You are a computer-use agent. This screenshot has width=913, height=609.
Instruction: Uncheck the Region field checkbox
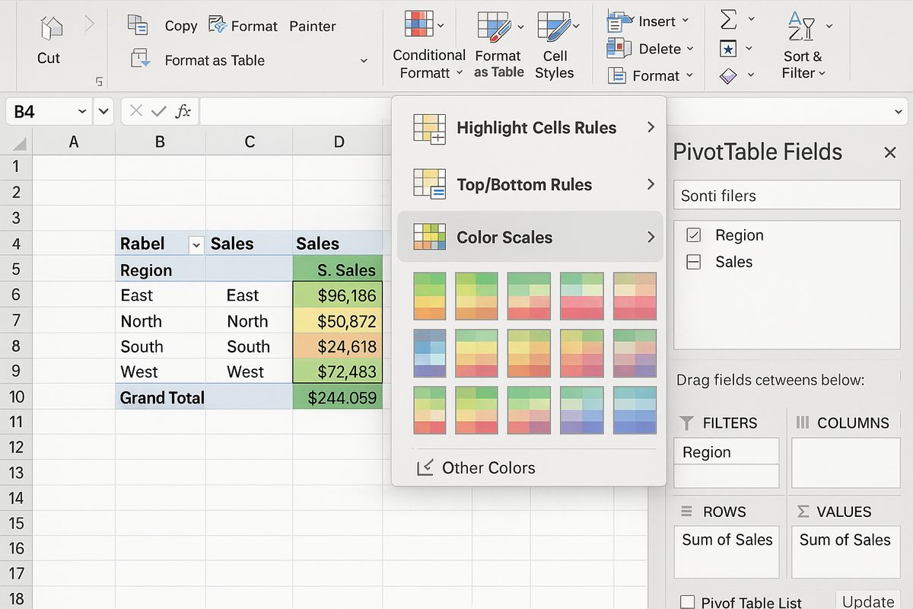(x=693, y=235)
